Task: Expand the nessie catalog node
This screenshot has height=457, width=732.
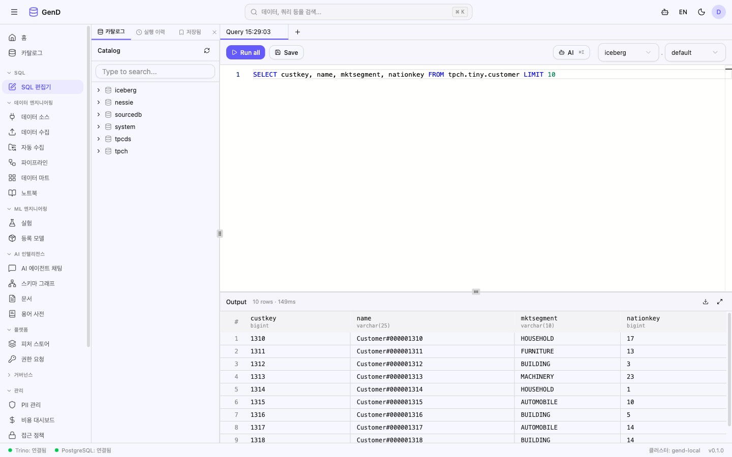Action: [x=99, y=103]
